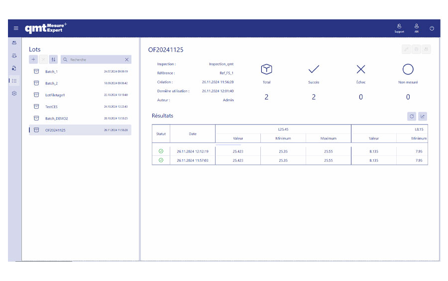Select Batch_1 in the lots list
This screenshot has height=281, width=448.
click(x=51, y=71)
